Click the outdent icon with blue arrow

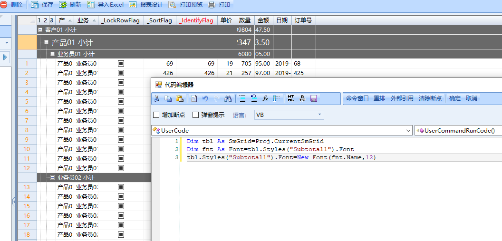pos(254,98)
